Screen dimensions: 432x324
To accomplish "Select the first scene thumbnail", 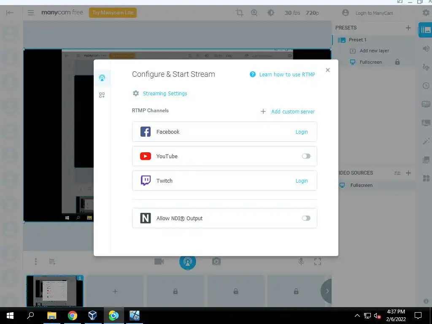I will coord(55,291).
